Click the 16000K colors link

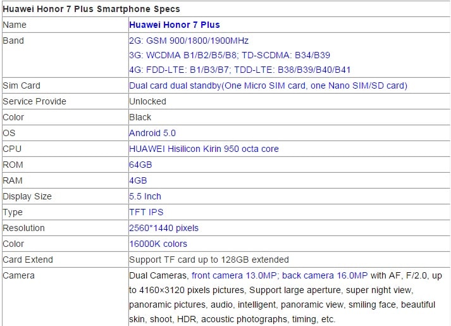point(158,244)
